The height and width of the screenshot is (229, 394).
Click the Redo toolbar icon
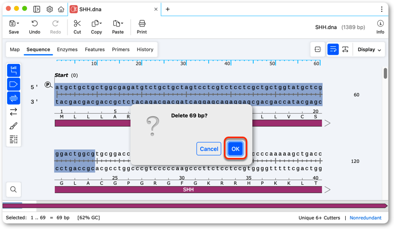(55, 24)
